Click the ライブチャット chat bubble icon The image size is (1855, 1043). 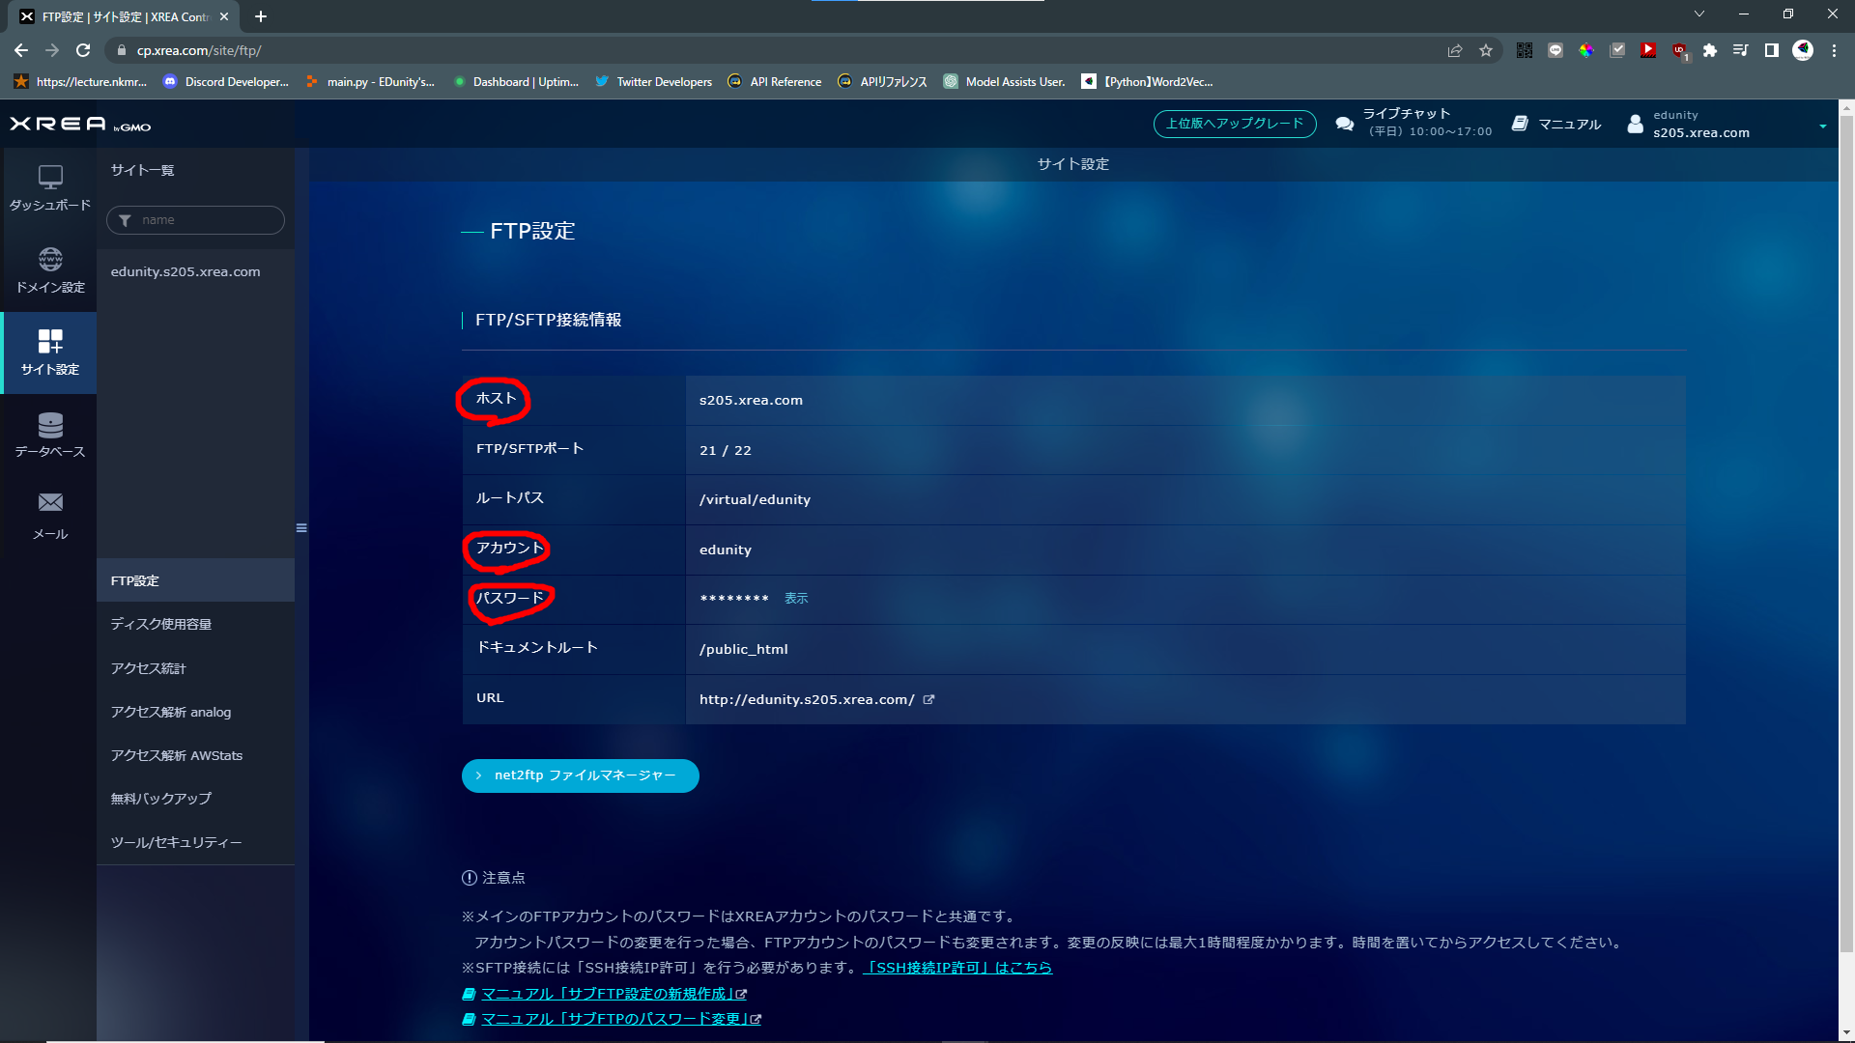click(1344, 124)
